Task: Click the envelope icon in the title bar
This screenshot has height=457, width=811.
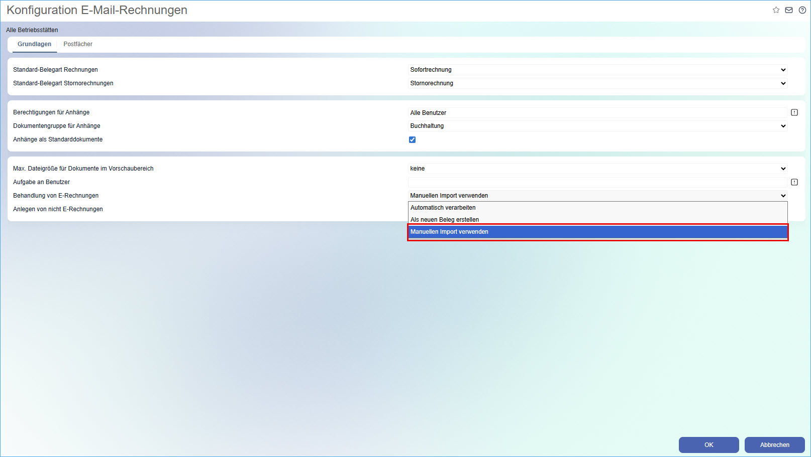Action: click(x=789, y=10)
